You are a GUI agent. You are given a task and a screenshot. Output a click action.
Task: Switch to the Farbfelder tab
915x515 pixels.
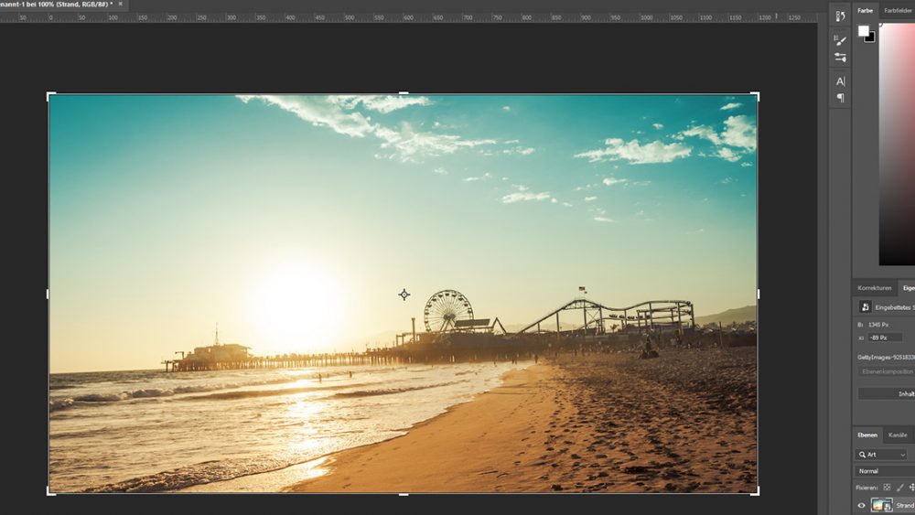pyautogui.click(x=898, y=10)
